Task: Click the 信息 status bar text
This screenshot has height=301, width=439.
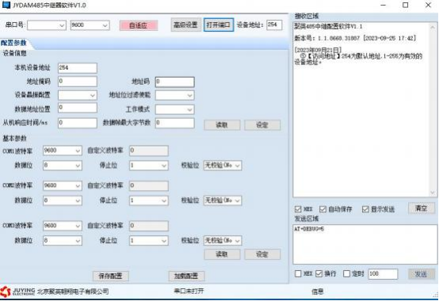Action: [x=318, y=291]
